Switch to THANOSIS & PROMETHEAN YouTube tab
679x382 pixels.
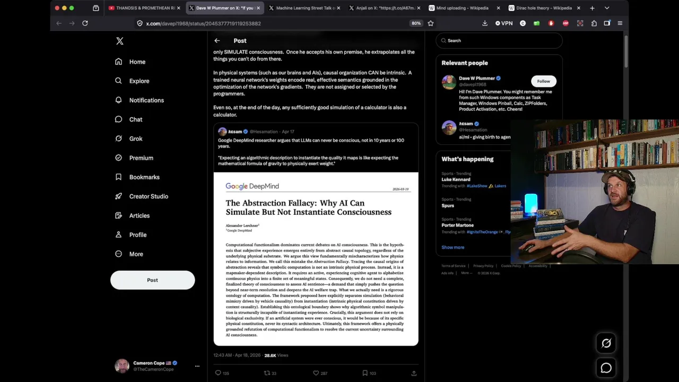[x=145, y=8]
